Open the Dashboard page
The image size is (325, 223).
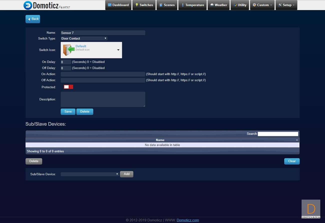[x=118, y=5]
